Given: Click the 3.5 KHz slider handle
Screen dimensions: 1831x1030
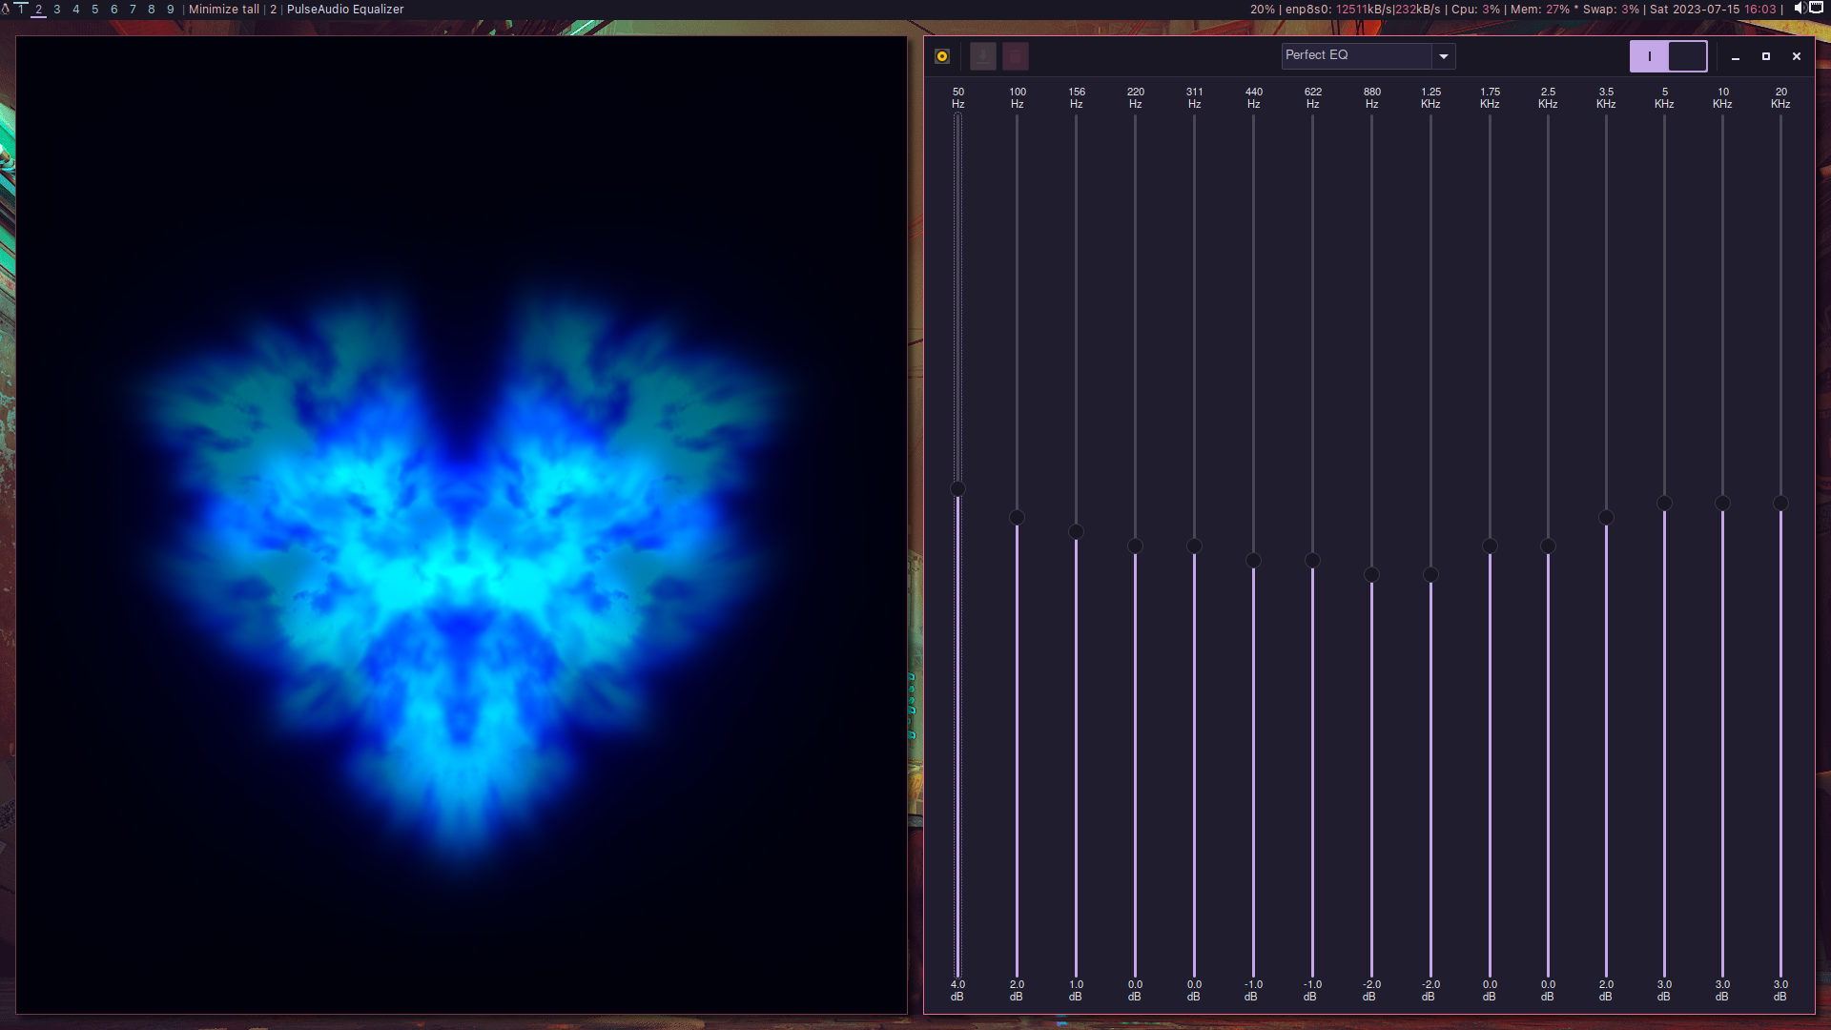Looking at the screenshot, I should [x=1606, y=518].
